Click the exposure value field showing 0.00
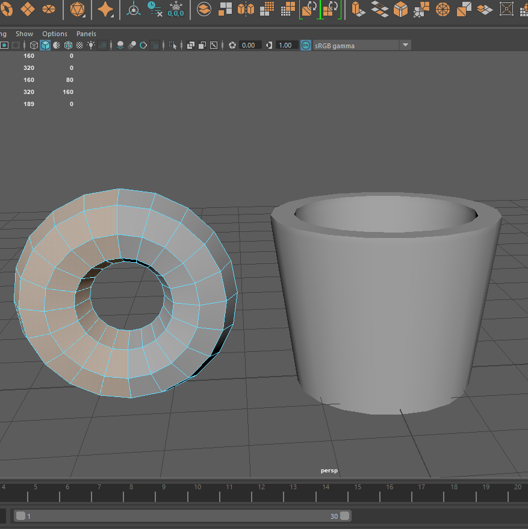The image size is (528, 529). (x=250, y=45)
